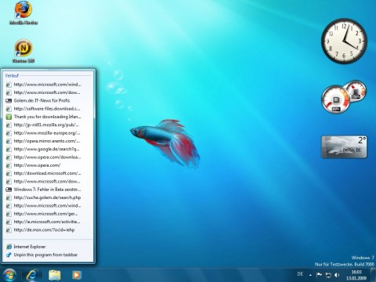Open the suche.golem.de/search.php history entry

(48, 197)
